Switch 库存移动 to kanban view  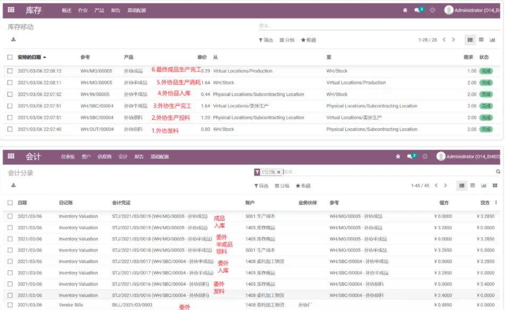click(x=481, y=39)
